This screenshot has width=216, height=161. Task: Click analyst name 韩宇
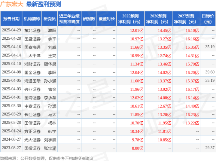click(52, 131)
